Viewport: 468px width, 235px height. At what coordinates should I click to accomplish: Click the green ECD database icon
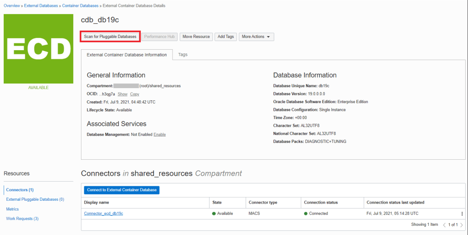tap(38, 49)
